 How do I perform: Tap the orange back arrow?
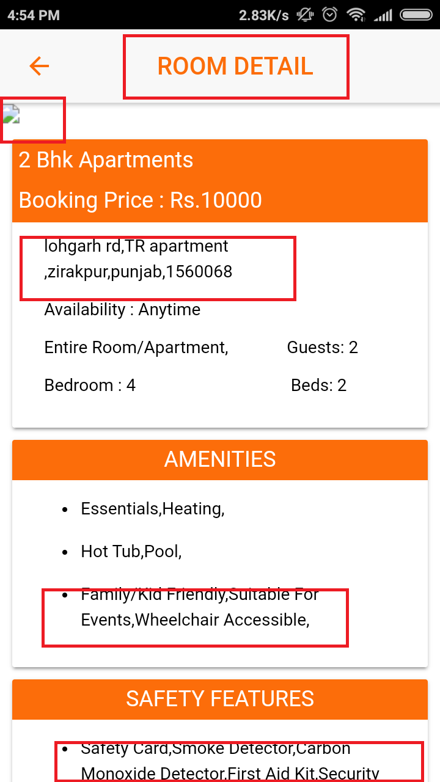coord(39,66)
